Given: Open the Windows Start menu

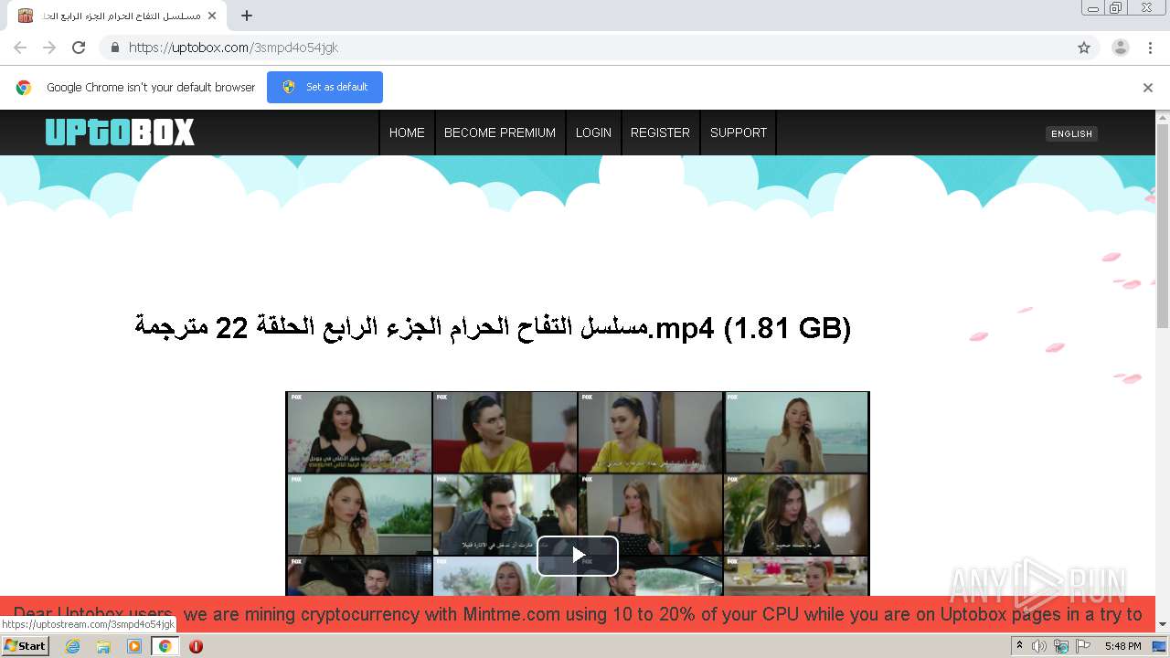Looking at the screenshot, I should pyautogui.click(x=26, y=646).
